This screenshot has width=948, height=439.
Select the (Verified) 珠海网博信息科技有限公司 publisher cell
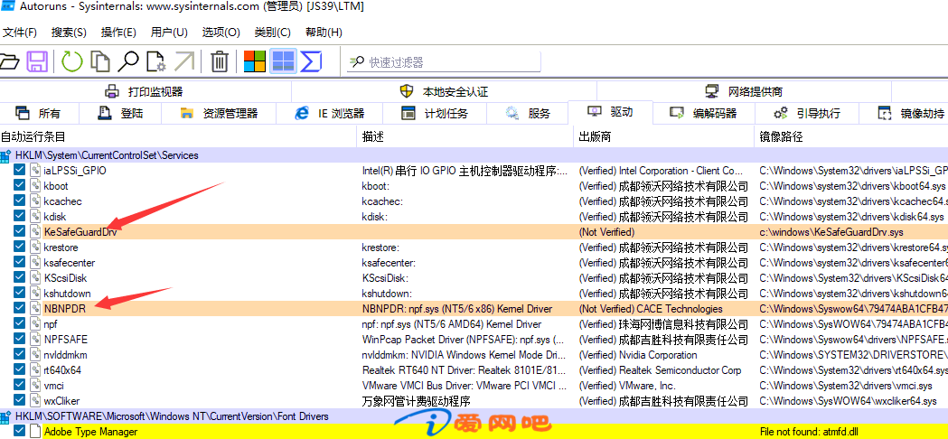(664, 324)
